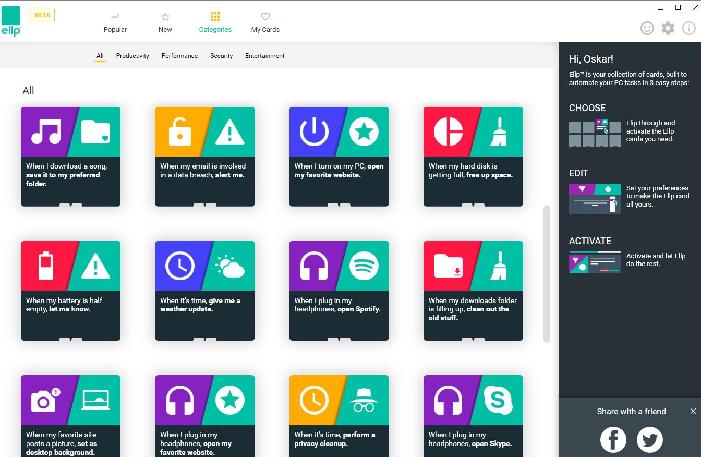Click the camera icon on desktop background card

46,400
